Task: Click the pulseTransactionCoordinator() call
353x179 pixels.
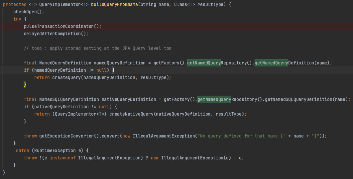Action: click(61, 26)
